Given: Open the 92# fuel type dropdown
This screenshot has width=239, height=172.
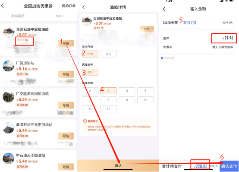Looking at the screenshot, I should (x=60, y=16).
